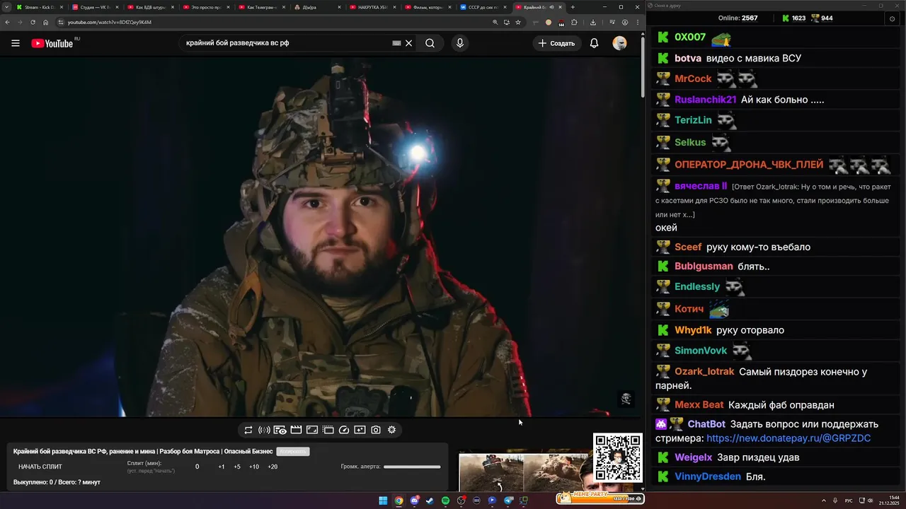The width and height of the screenshot is (906, 509).
Task: Add +20 minutes to the split
Action: pyautogui.click(x=273, y=467)
